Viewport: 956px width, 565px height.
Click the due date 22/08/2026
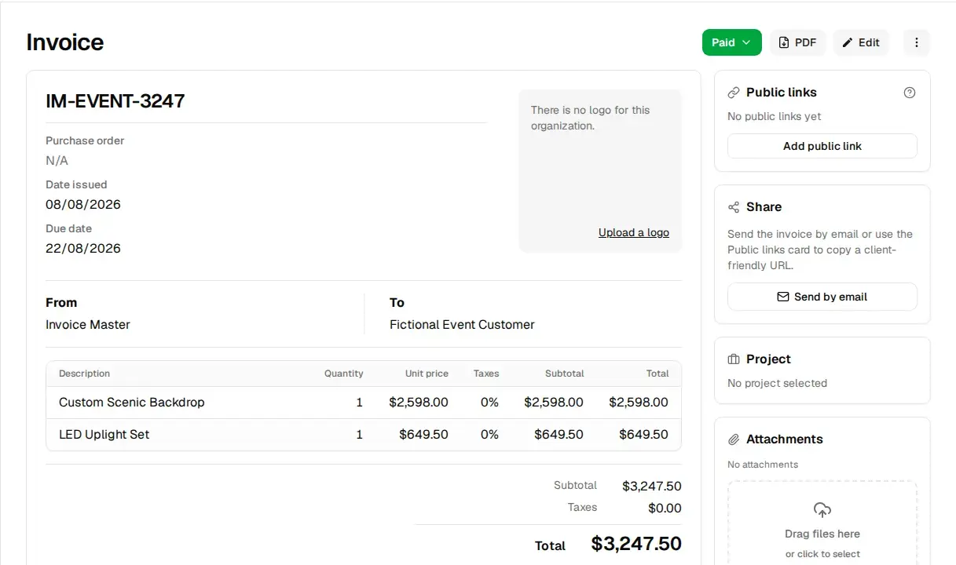pyautogui.click(x=83, y=249)
